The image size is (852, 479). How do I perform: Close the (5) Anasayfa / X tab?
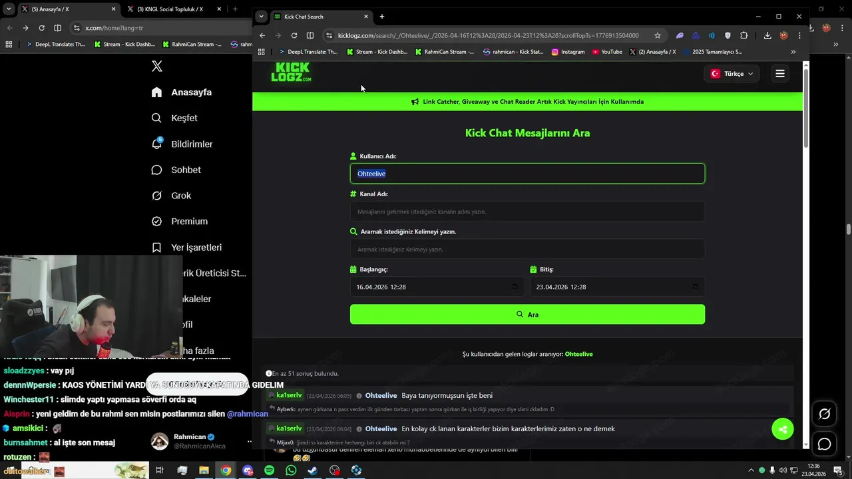[113, 9]
